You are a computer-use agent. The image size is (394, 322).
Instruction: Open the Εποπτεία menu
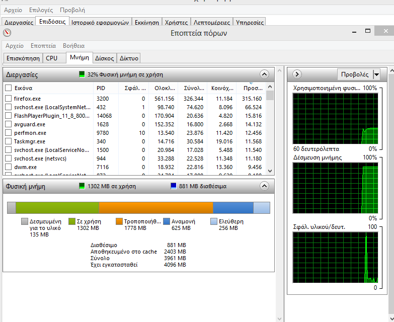(x=43, y=46)
